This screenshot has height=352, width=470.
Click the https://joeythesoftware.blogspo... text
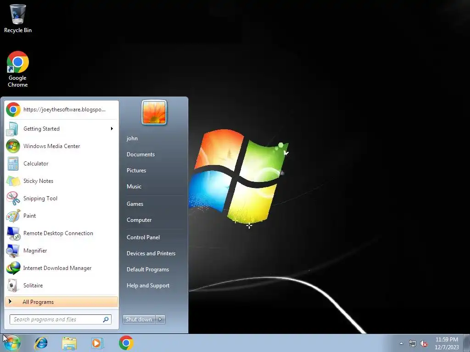point(64,110)
